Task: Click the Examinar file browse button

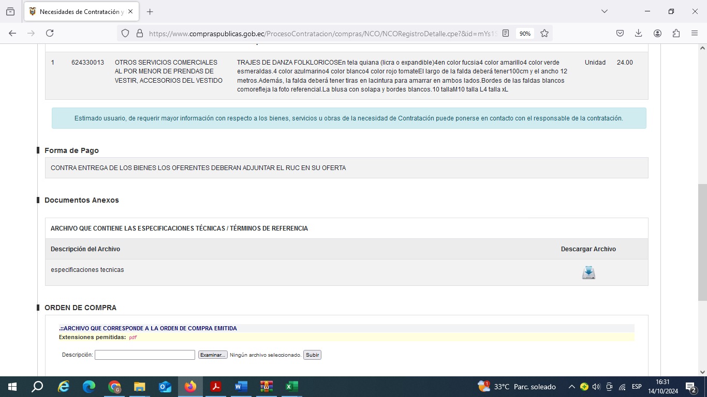Action: (x=213, y=355)
